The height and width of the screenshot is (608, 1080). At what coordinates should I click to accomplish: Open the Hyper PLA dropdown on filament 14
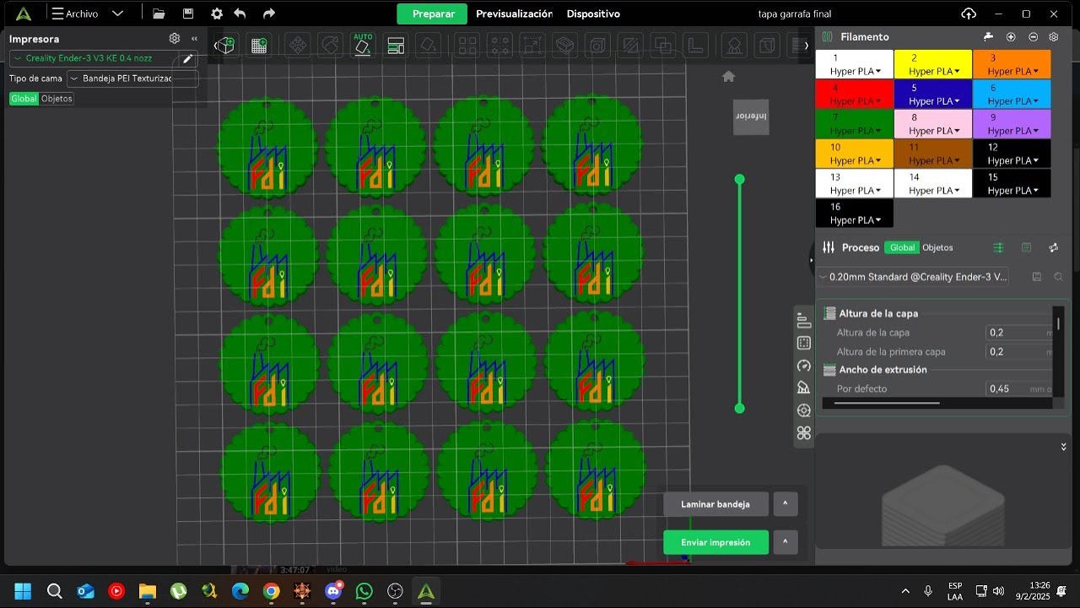pyautogui.click(x=933, y=190)
